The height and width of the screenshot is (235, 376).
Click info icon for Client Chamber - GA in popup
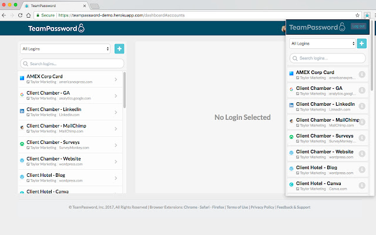362,90
